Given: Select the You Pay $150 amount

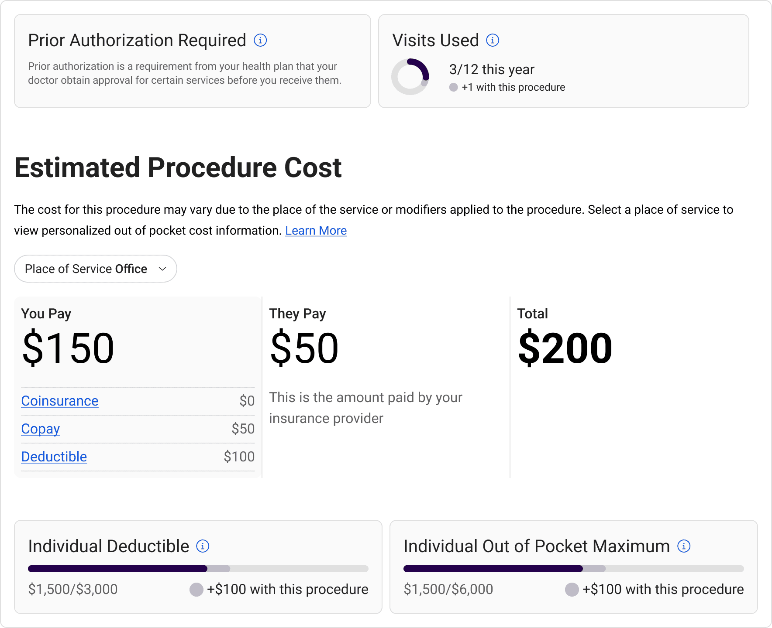Looking at the screenshot, I should pos(68,348).
